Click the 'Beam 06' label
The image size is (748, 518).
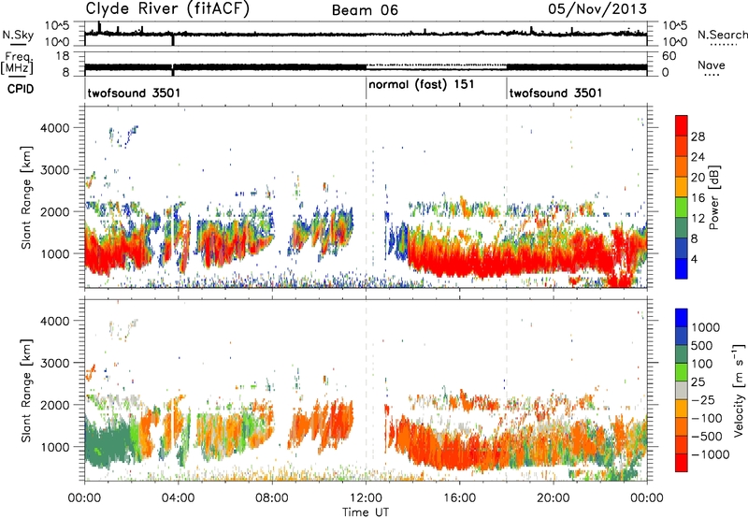coord(365,10)
